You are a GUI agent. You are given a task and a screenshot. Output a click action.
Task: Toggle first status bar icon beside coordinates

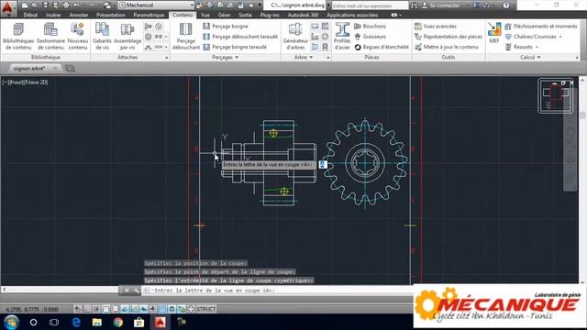tap(77, 309)
